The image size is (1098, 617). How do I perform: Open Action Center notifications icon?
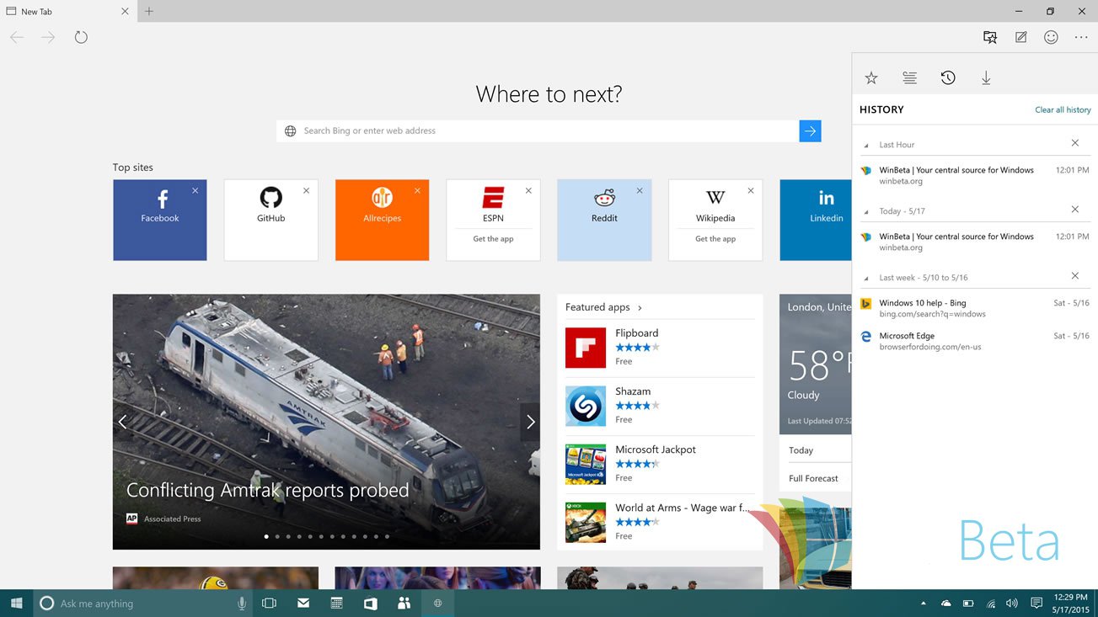1036,604
